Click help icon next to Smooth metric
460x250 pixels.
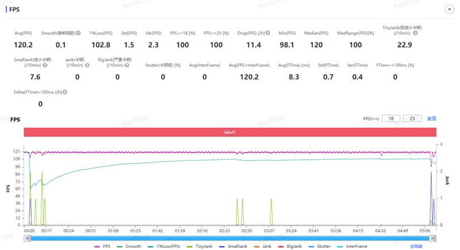[x=78, y=33]
